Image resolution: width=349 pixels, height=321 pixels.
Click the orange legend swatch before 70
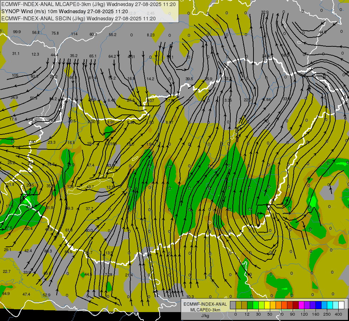click(279, 305)
